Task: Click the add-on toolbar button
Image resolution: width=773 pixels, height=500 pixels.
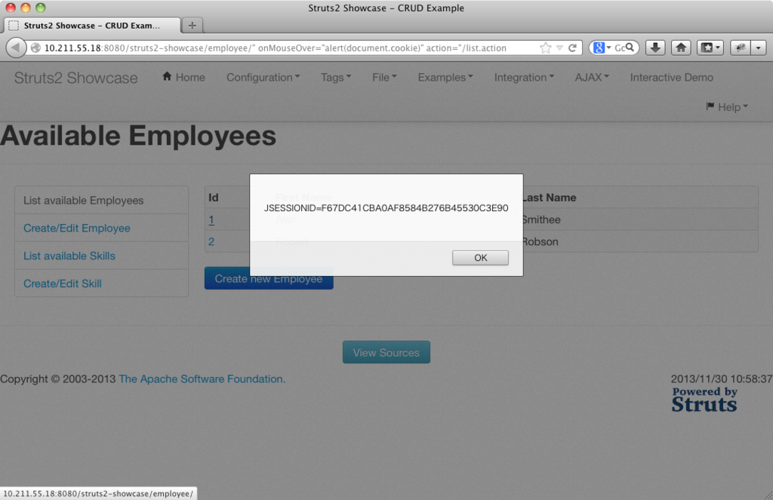Action: click(x=741, y=48)
